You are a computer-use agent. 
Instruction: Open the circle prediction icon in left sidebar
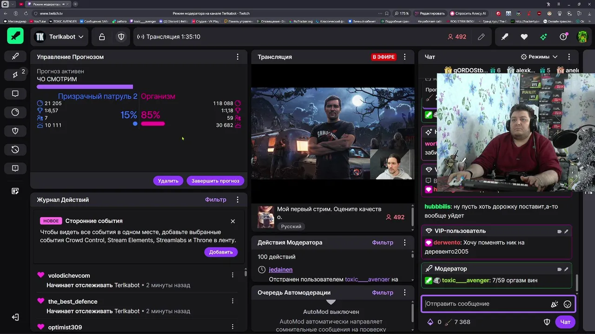tap(15, 112)
